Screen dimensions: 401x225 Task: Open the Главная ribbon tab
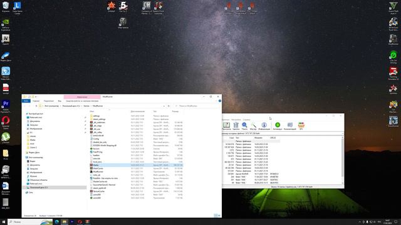coord(36,101)
